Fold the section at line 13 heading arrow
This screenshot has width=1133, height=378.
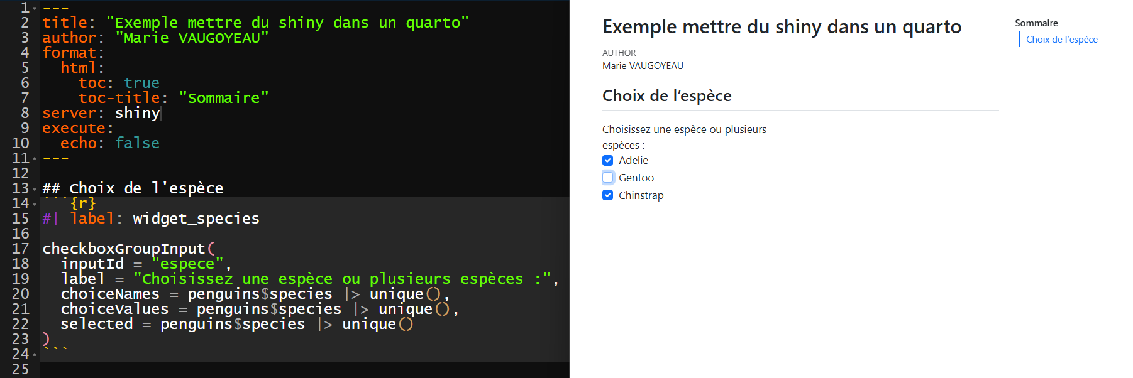pyautogui.click(x=35, y=188)
